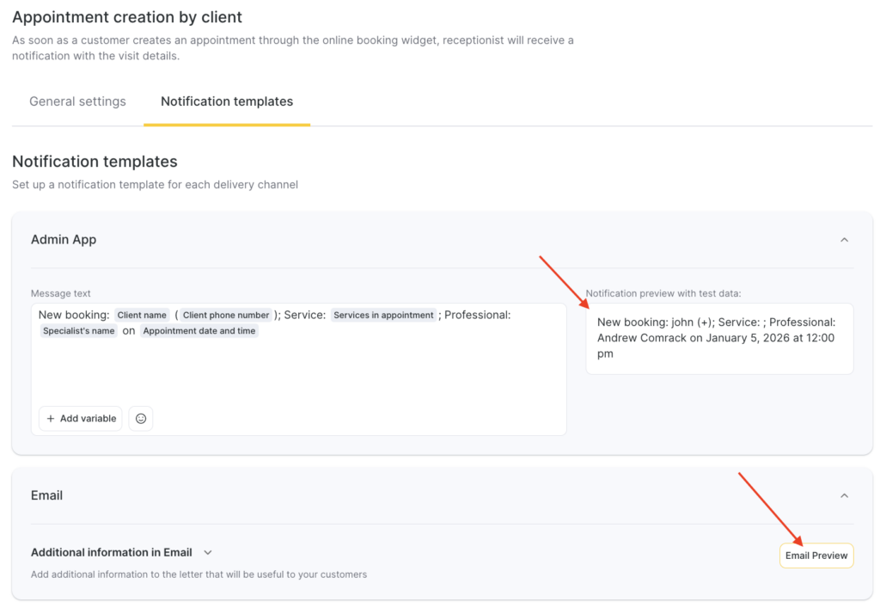The width and height of the screenshot is (880, 608).
Task: Select the Client phone number variable chip
Action: (x=226, y=316)
